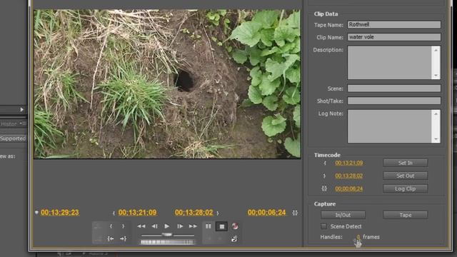The width and height of the screenshot is (457, 257).
Task: Click the Log Note scrollbar up arrow
Action: [x=436, y=114]
